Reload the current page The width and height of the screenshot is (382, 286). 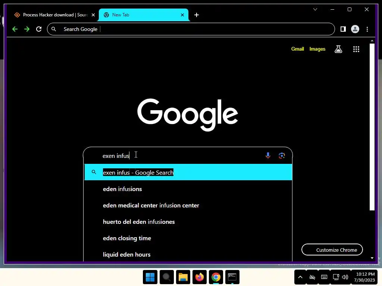click(39, 29)
